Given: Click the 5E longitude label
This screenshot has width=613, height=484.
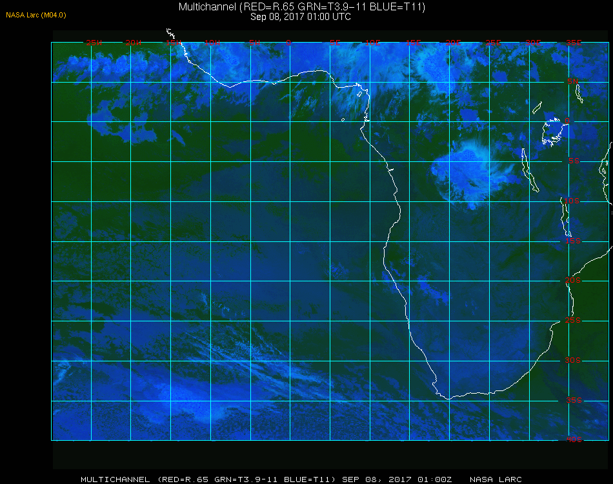Looking at the screenshot, I should pyautogui.click(x=335, y=43).
